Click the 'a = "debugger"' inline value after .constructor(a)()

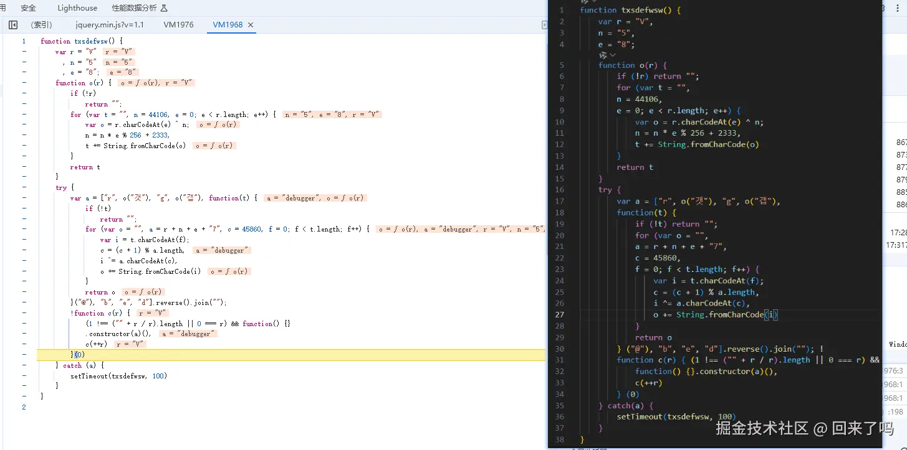tap(188, 334)
